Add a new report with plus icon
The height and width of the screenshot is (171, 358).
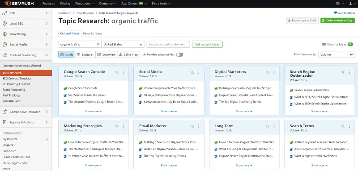(x=47, y=139)
